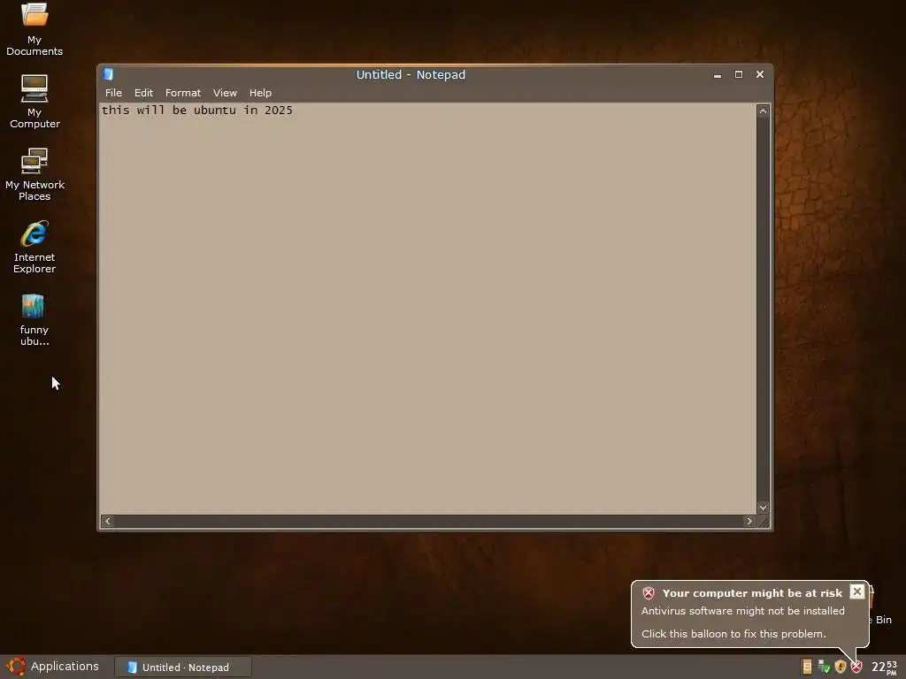The image size is (906, 679).
Task: Close the Notepad window
Action: (760, 74)
